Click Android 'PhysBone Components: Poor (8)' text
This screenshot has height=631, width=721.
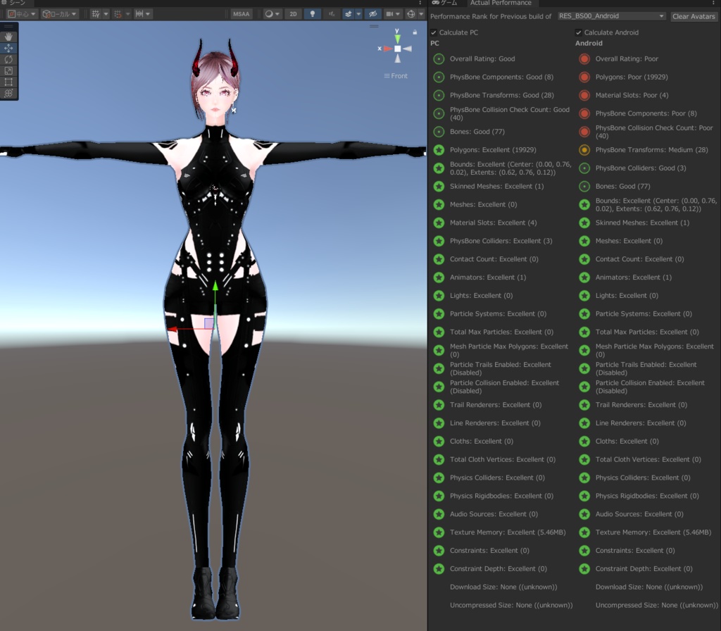(x=646, y=113)
